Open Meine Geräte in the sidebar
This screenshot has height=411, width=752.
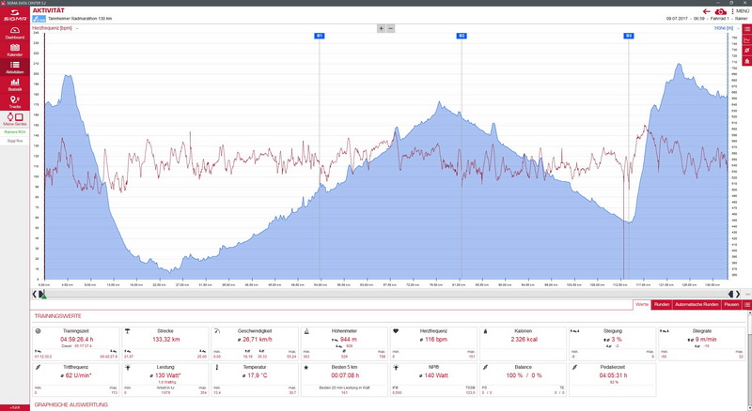coord(14,119)
